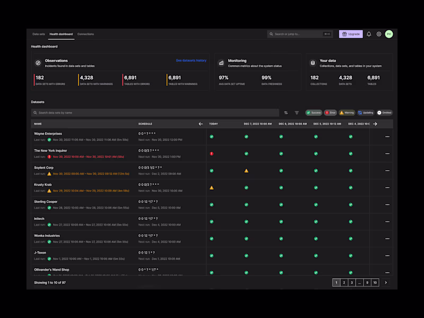Focus the Search or jump to field

(300, 34)
